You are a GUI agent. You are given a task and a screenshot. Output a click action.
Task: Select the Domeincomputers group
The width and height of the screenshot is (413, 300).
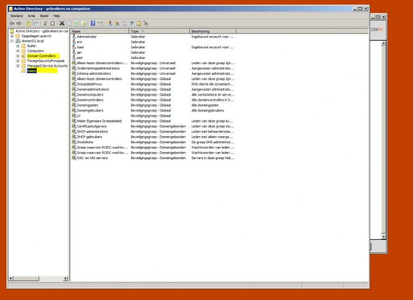tap(153, 95)
